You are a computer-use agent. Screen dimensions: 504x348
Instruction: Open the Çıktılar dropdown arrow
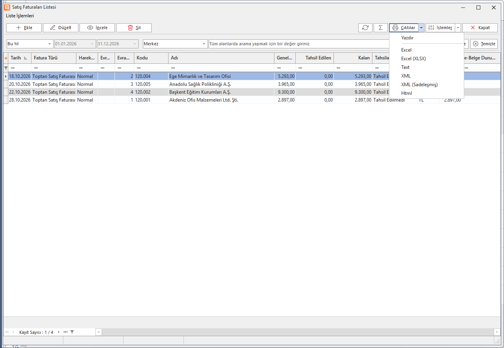coord(421,28)
